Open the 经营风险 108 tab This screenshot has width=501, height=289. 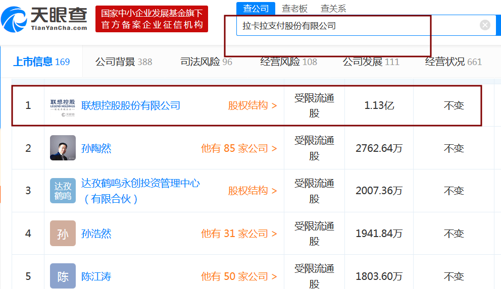click(x=288, y=62)
